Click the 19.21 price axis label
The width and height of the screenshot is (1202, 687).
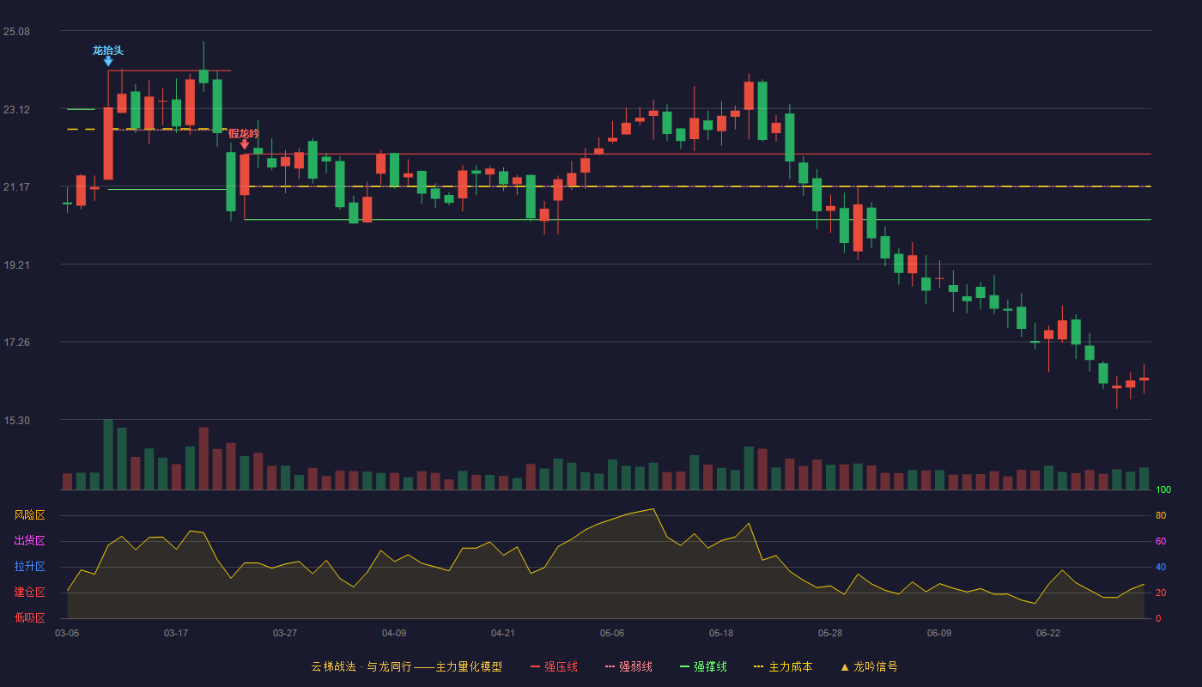pos(16,265)
